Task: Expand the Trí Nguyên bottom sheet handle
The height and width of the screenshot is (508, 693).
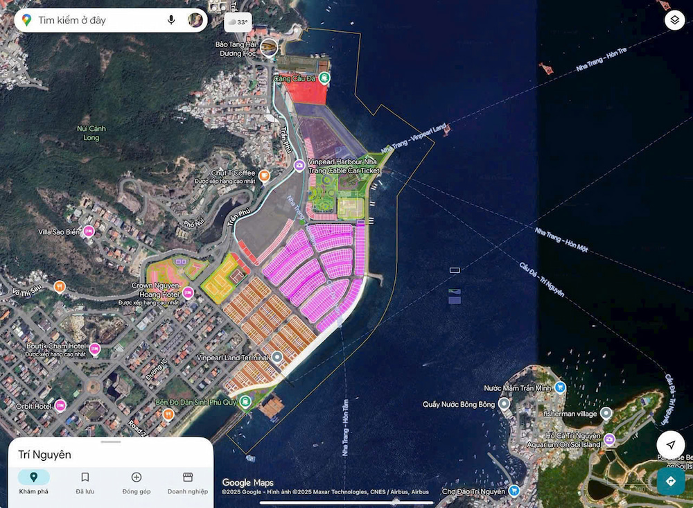Action: pos(111,441)
